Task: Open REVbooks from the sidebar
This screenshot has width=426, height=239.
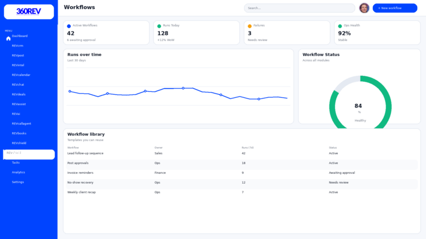Action: tap(19, 133)
